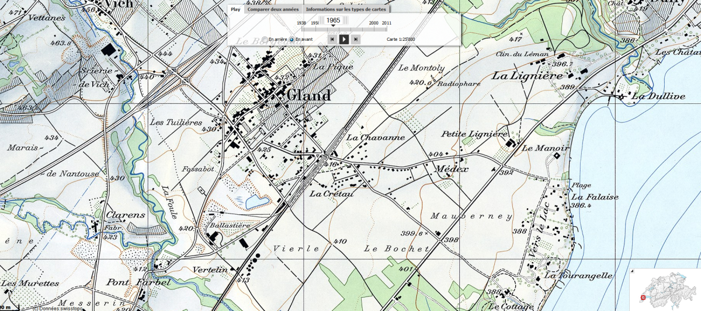Image resolution: width=701 pixels, height=311 pixels.
Task: Click the red location marker in overview map
Action: pos(643,298)
